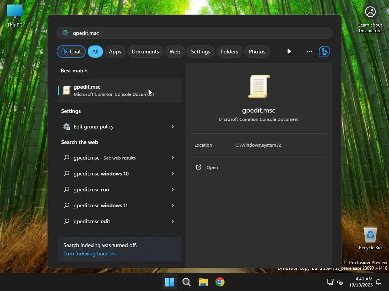Image resolution: width=389 pixels, height=291 pixels.
Task: Click the search icon beside gpedit.msc run
Action: [x=66, y=189]
